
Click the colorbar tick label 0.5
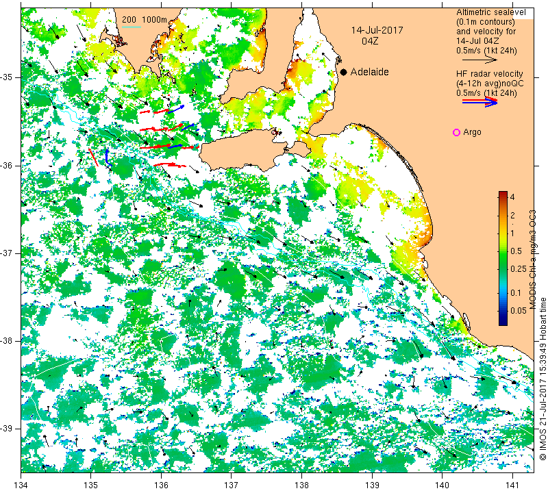coord(516,251)
